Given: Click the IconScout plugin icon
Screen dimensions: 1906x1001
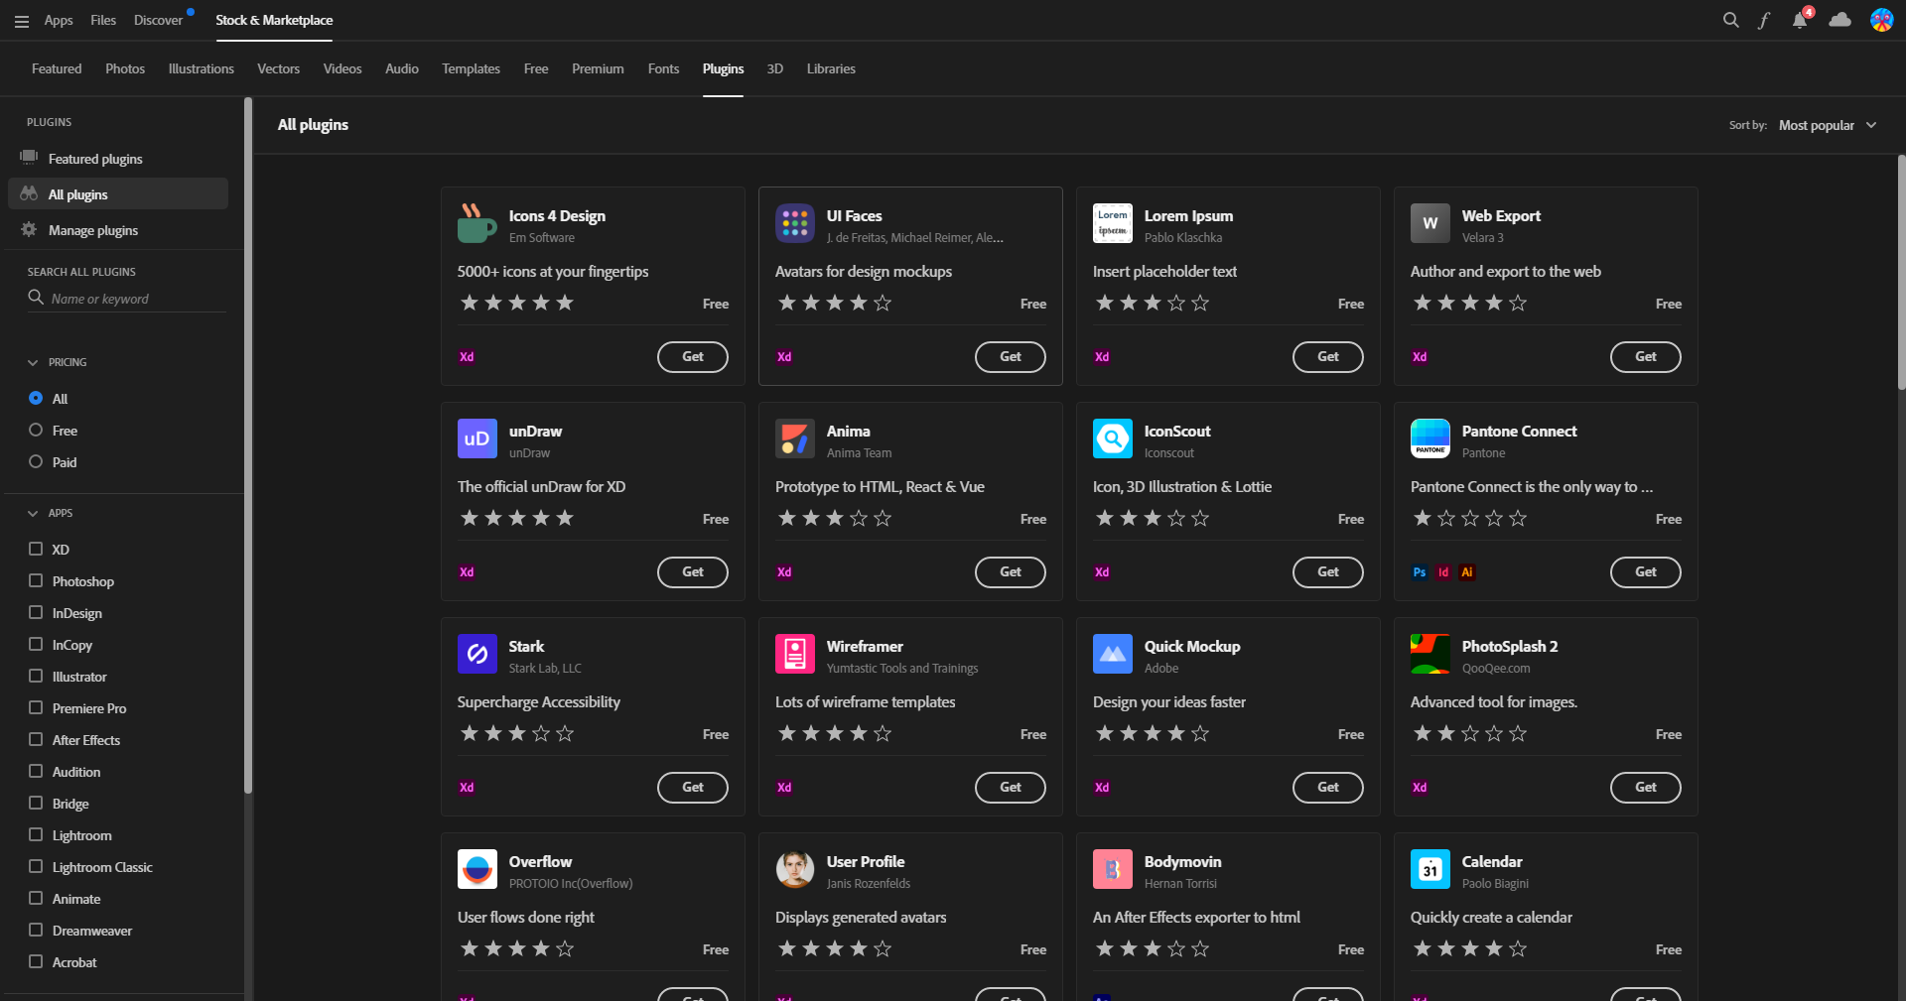Looking at the screenshot, I should click(x=1113, y=438).
